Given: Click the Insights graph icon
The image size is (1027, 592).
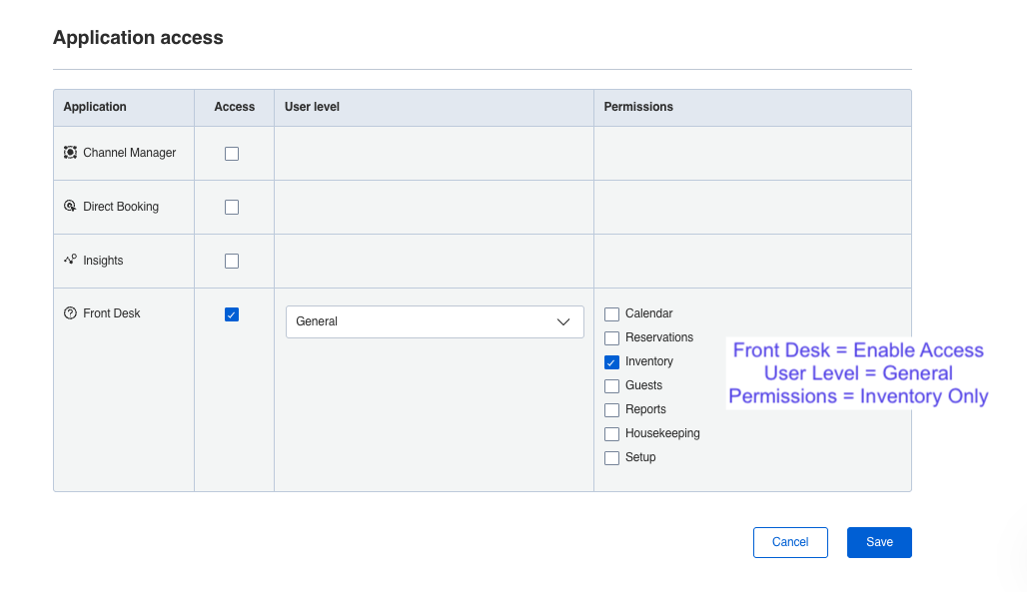Looking at the screenshot, I should click(70, 260).
